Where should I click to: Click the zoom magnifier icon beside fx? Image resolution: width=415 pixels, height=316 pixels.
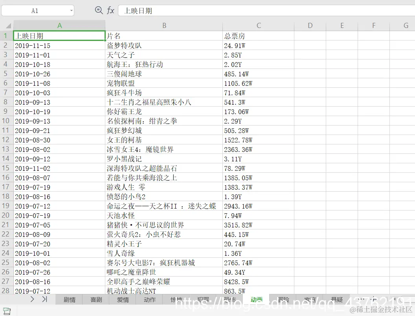[99, 10]
